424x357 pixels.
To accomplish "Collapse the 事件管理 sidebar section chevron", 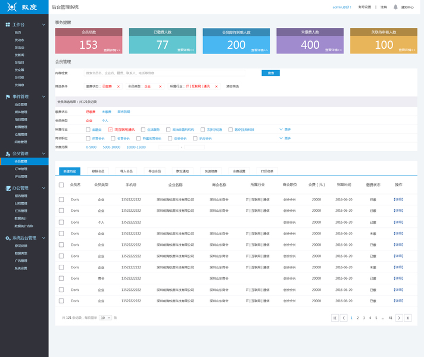I will pos(43,97).
